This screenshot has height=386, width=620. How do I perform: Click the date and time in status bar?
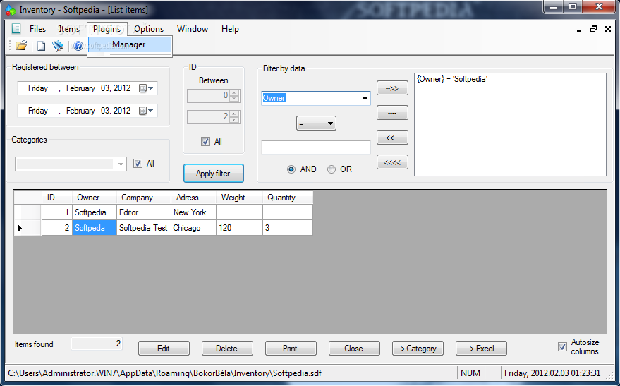click(552, 373)
